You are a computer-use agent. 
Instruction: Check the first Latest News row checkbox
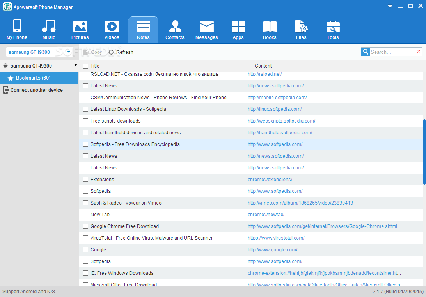85,86
